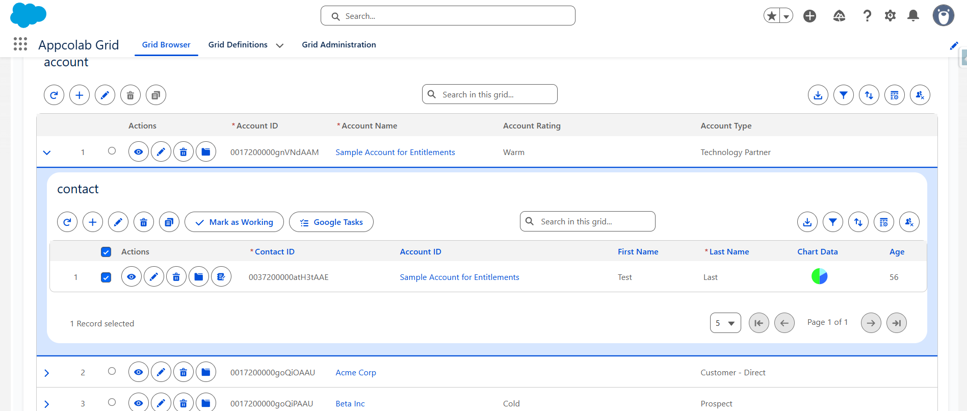The image size is (967, 411).
Task: Open contact's Sample Account for Entitlements link
Action: (x=459, y=277)
